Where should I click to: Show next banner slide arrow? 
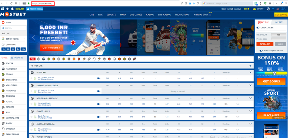249,38
